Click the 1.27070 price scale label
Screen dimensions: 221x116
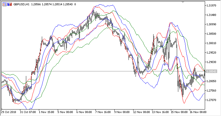pos(211,100)
